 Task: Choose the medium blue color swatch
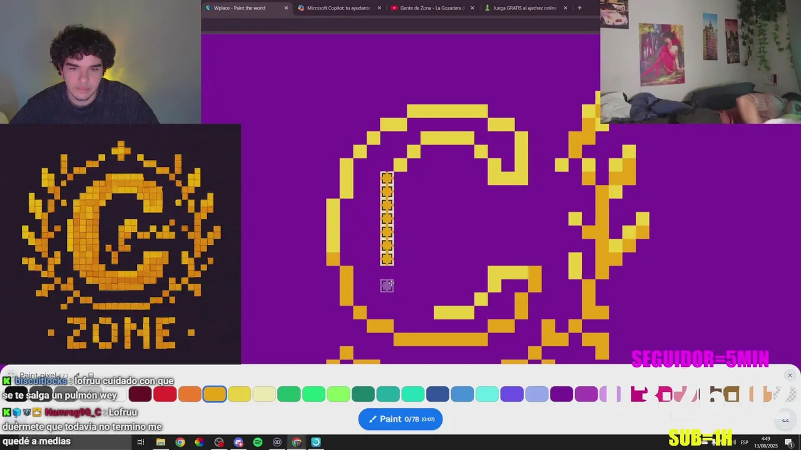point(462,394)
